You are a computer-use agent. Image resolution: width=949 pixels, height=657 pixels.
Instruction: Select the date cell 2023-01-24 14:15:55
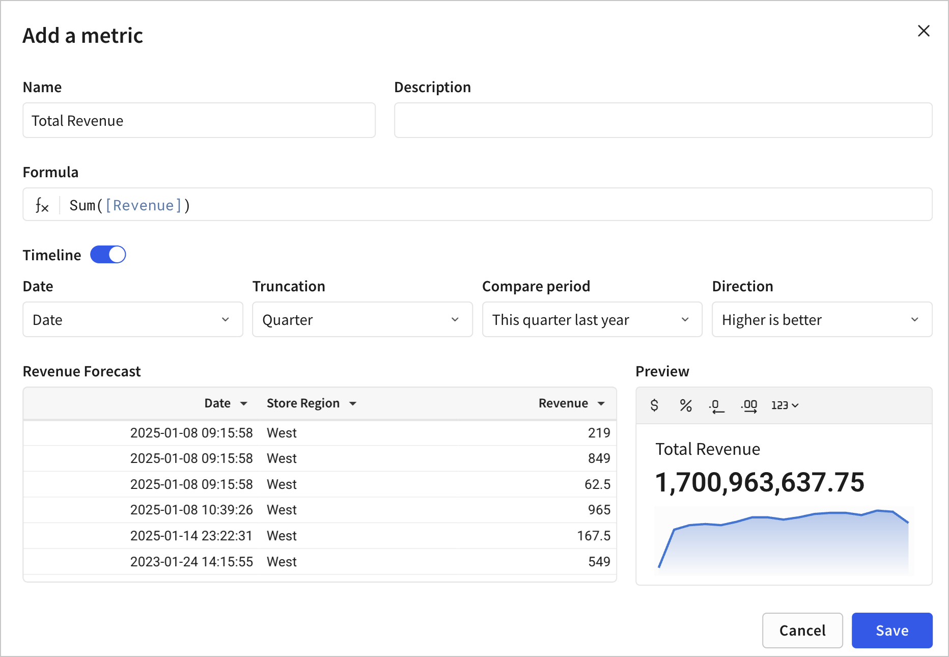click(191, 562)
